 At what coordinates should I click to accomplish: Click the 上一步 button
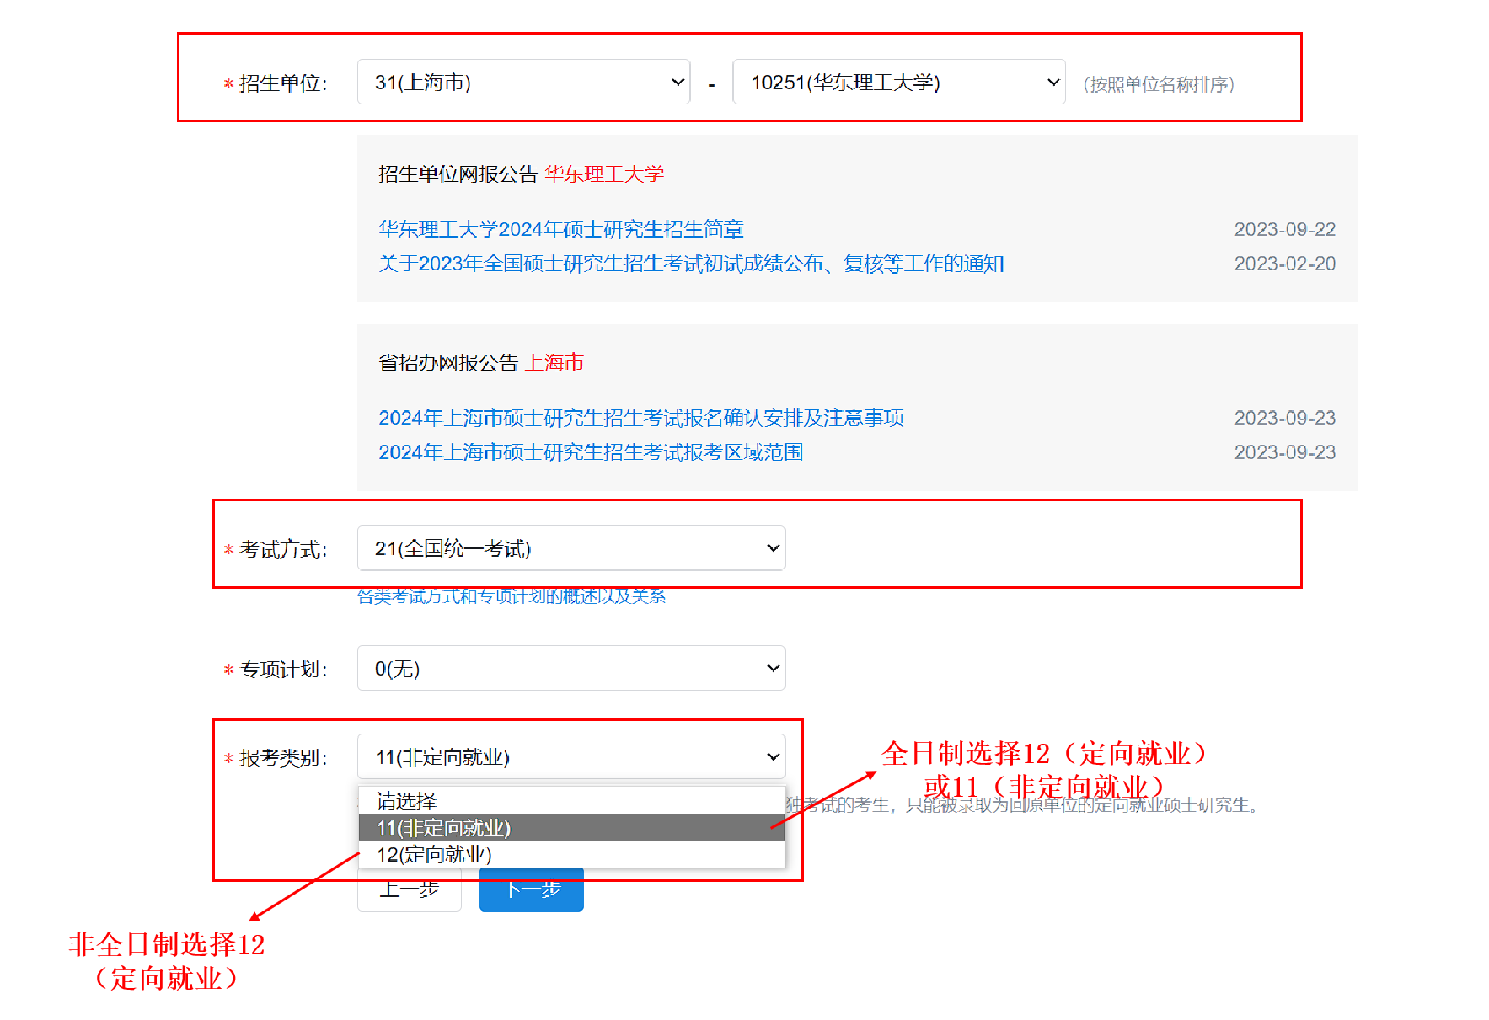[409, 895]
